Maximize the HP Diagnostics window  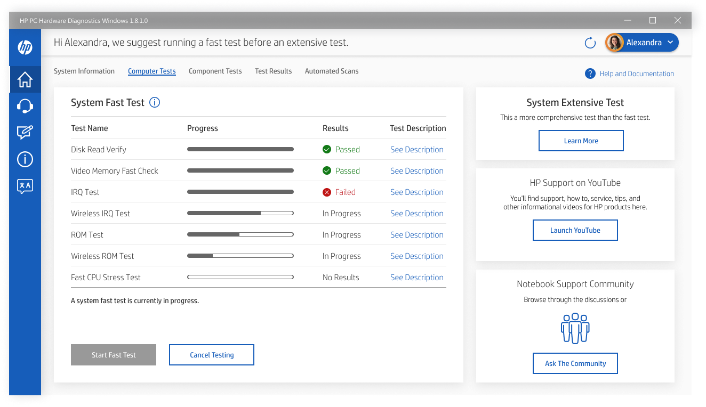pyautogui.click(x=653, y=21)
